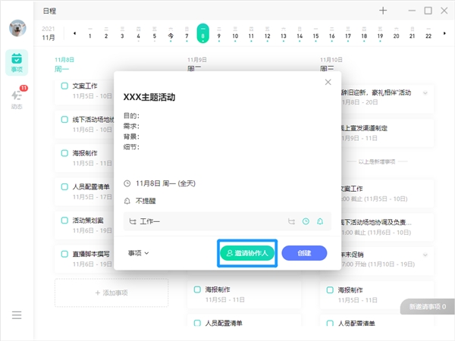Expand the 辞旧迎新 豪礼相伴 activity card chevron
This screenshot has height=341, width=455.
coord(425,93)
